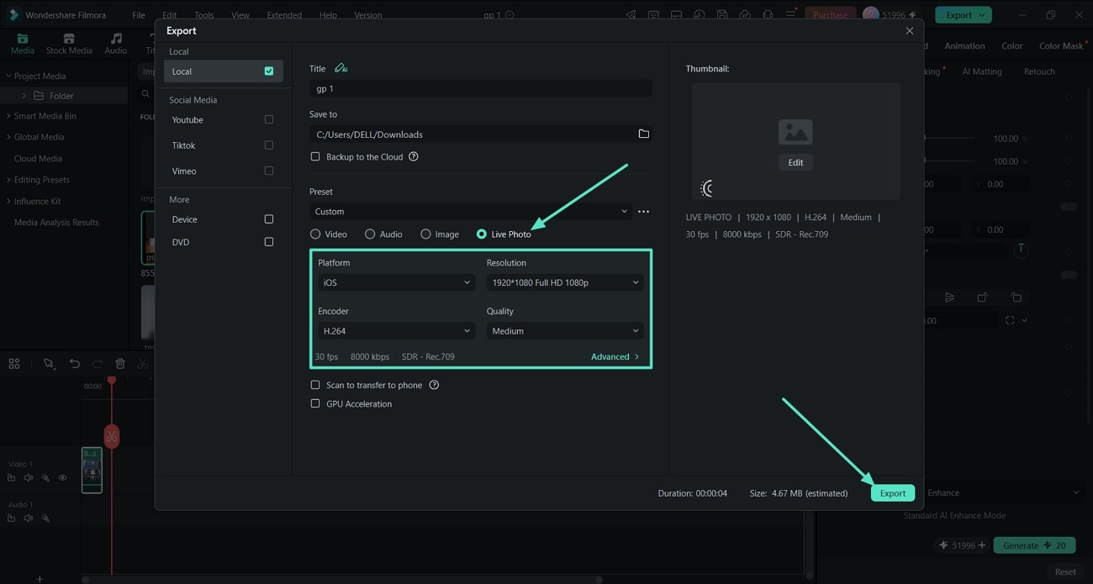The image size is (1093, 584).
Task: Click the Scan to transfer help icon
Action: (434, 385)
